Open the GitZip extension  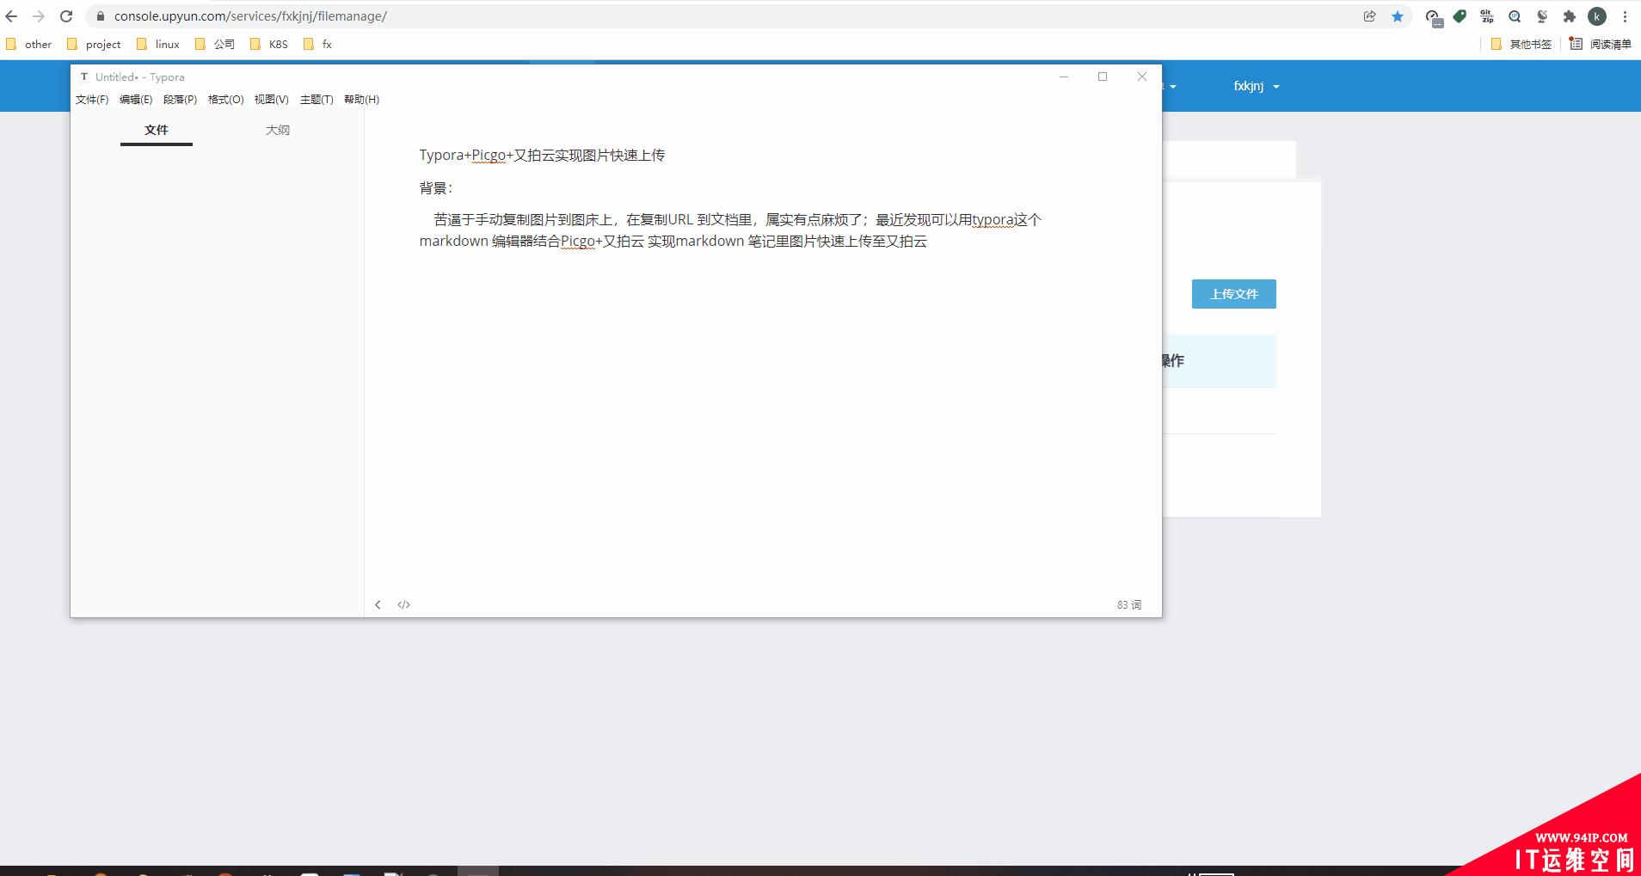tap(1487, 16)
